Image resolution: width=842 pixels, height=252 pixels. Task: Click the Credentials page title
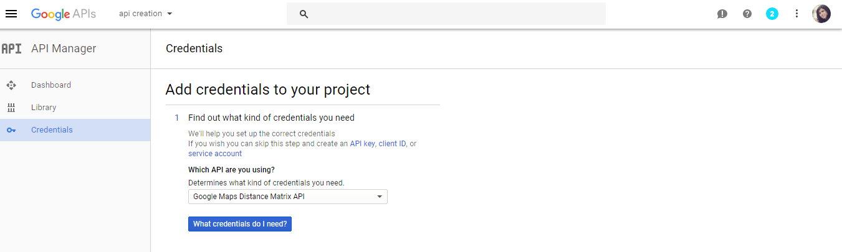click(x=194, y=49)
